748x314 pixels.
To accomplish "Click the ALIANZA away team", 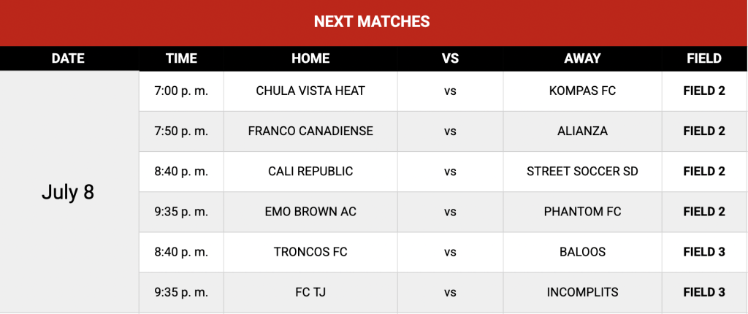I will [582, 131].
